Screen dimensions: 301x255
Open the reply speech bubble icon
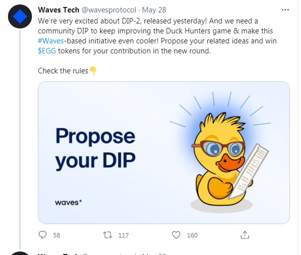click(42, 235)
